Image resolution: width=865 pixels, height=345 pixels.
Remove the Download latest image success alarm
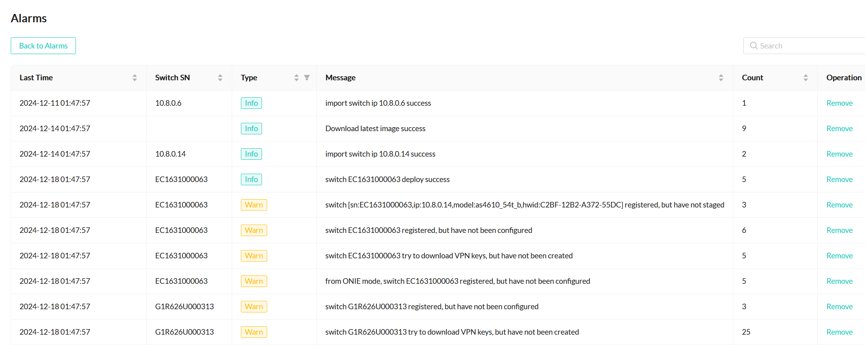839,129
